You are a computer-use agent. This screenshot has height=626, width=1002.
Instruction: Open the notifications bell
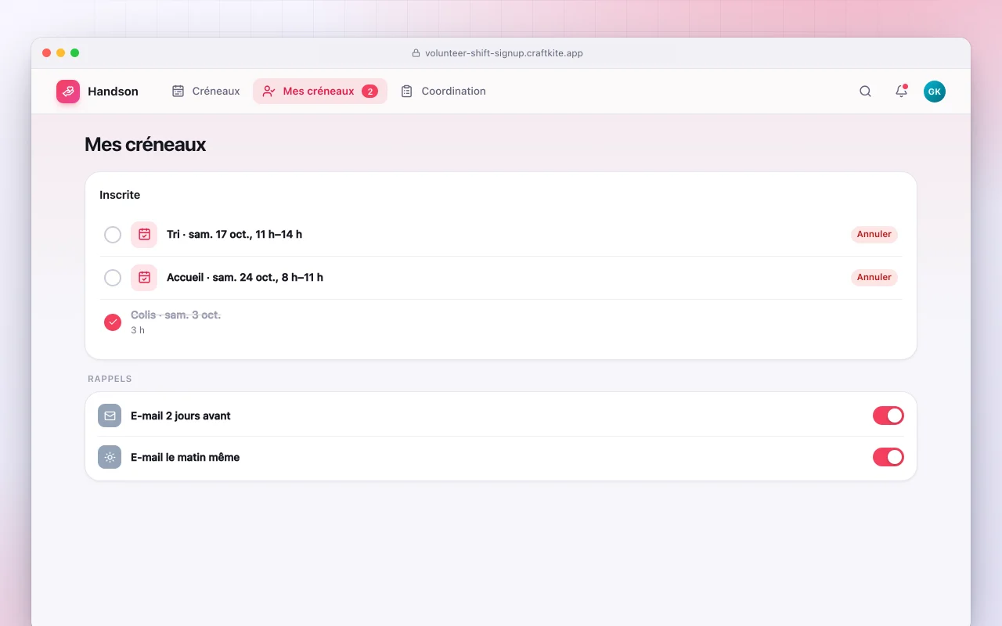pos(901,92)
